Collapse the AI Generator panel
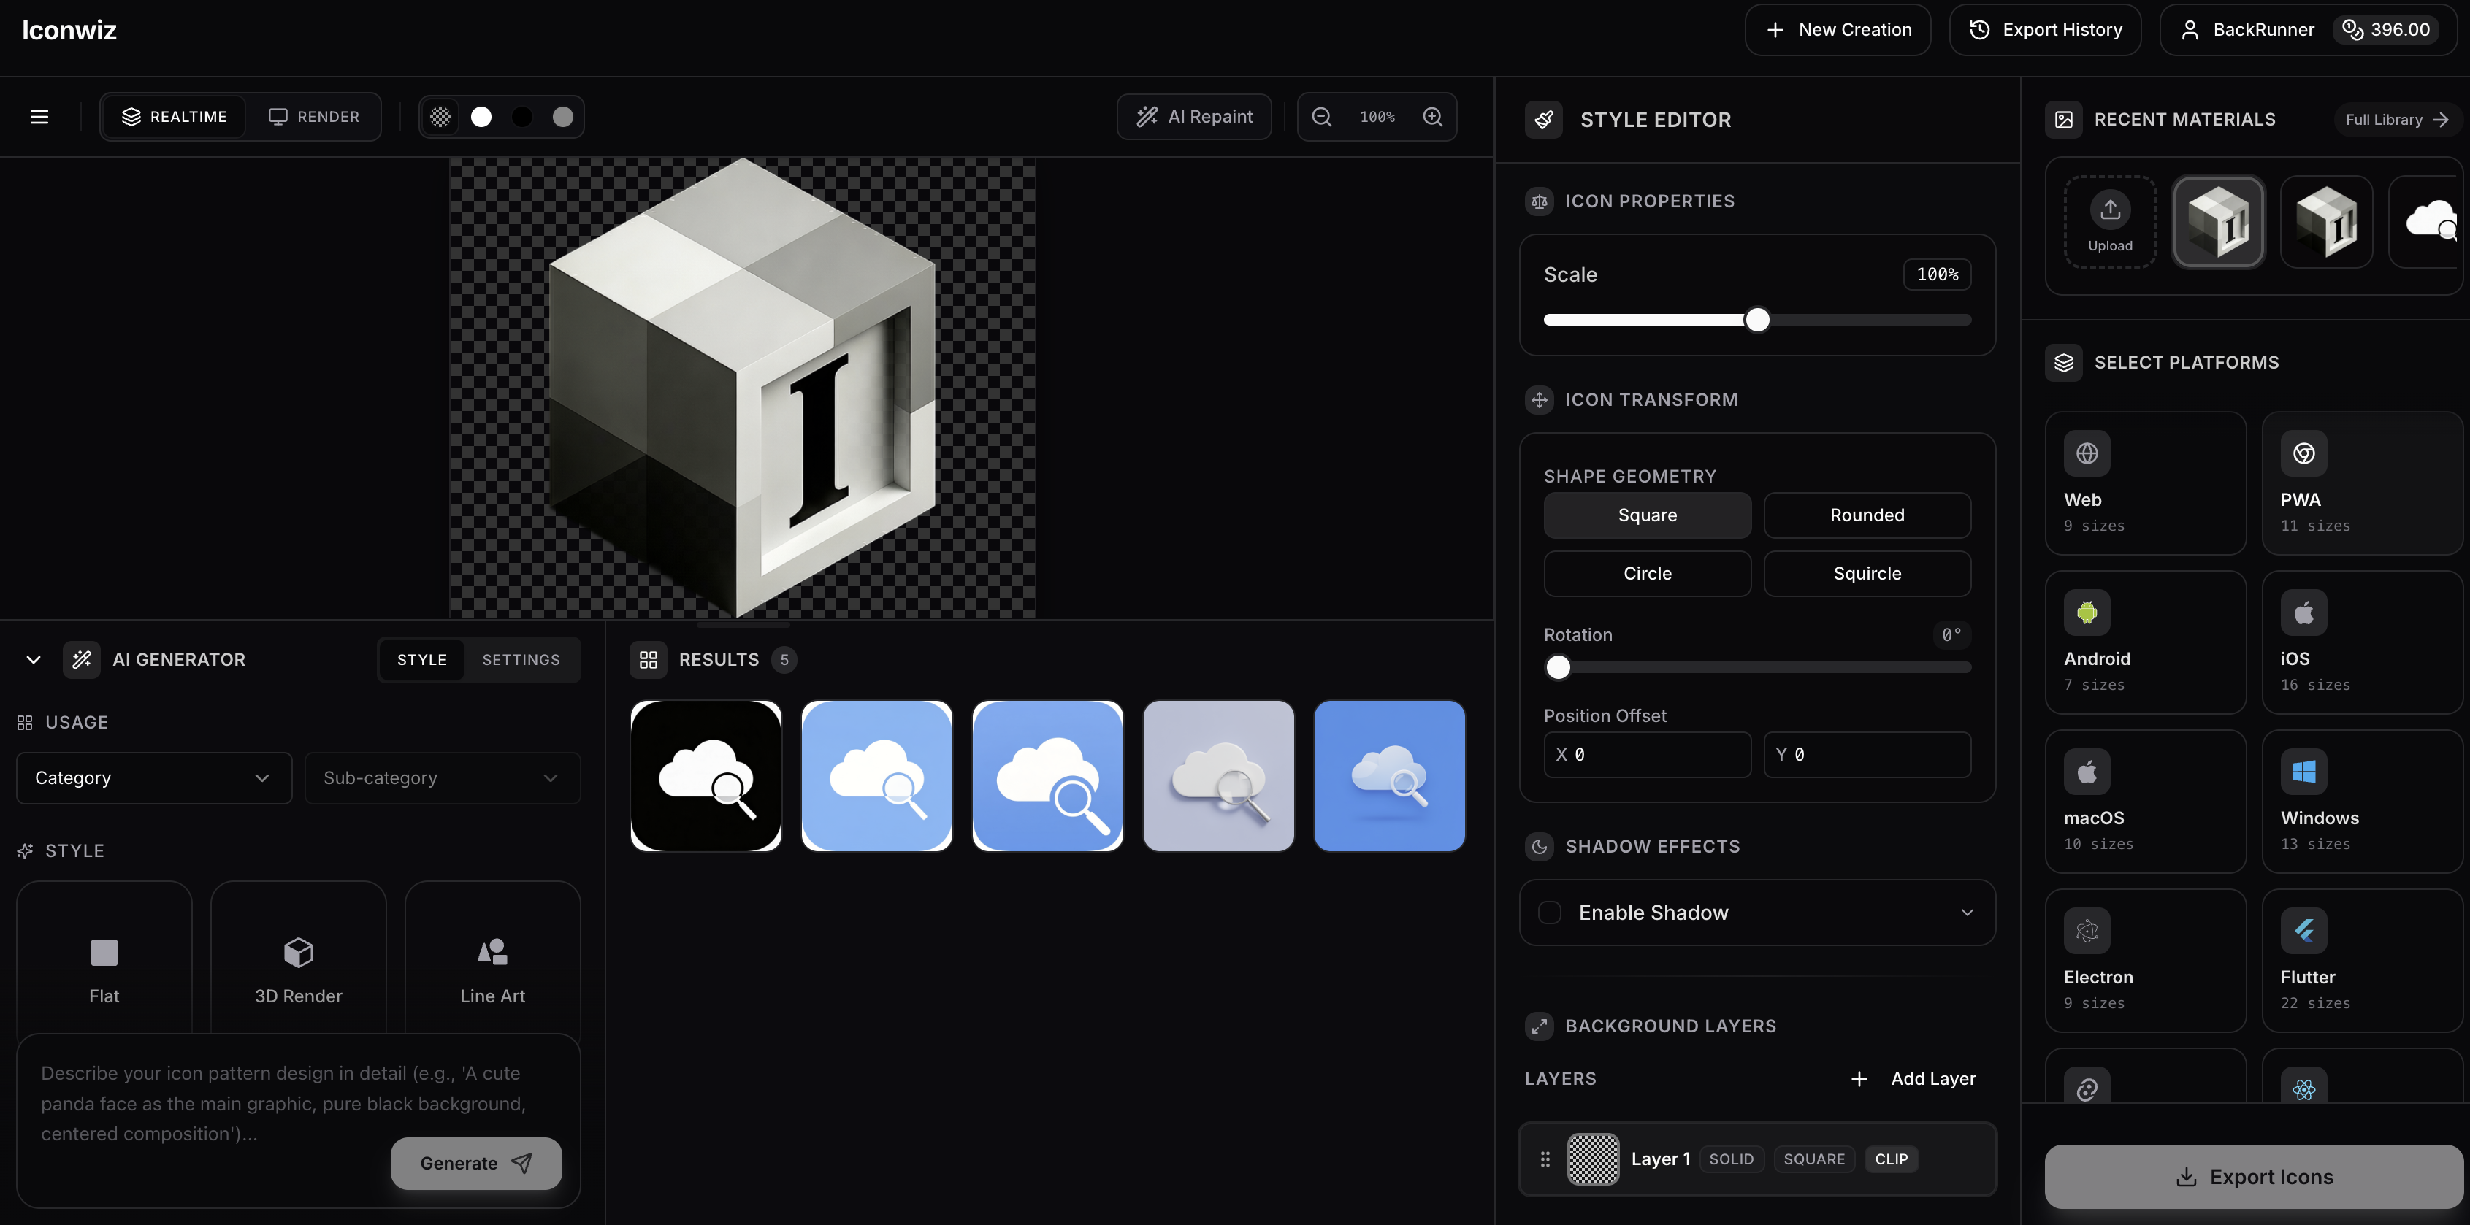This screenshot has width=2470, height=1225. [33, 659]
